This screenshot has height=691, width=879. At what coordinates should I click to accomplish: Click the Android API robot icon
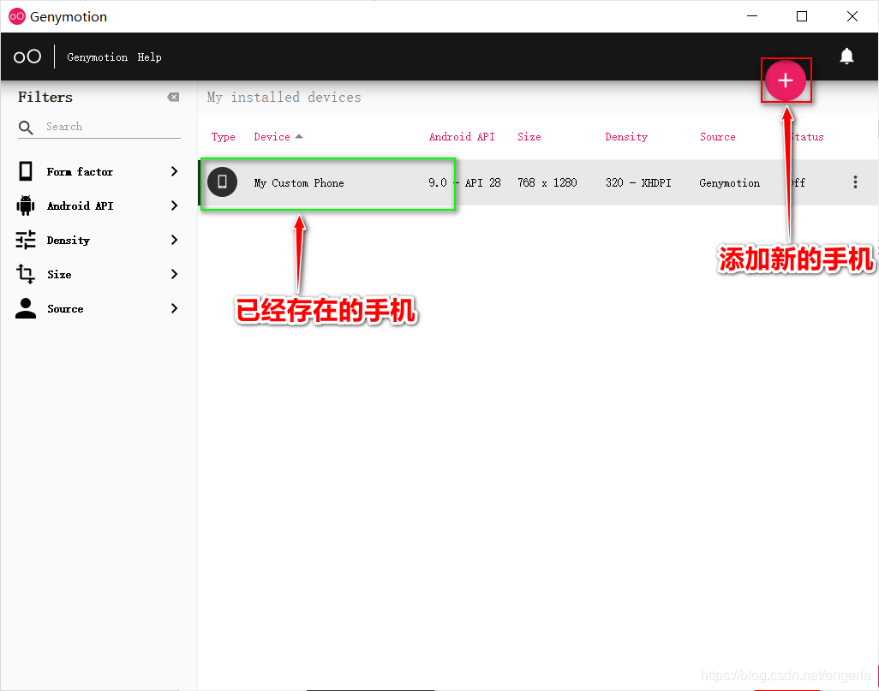click(26, 206)
